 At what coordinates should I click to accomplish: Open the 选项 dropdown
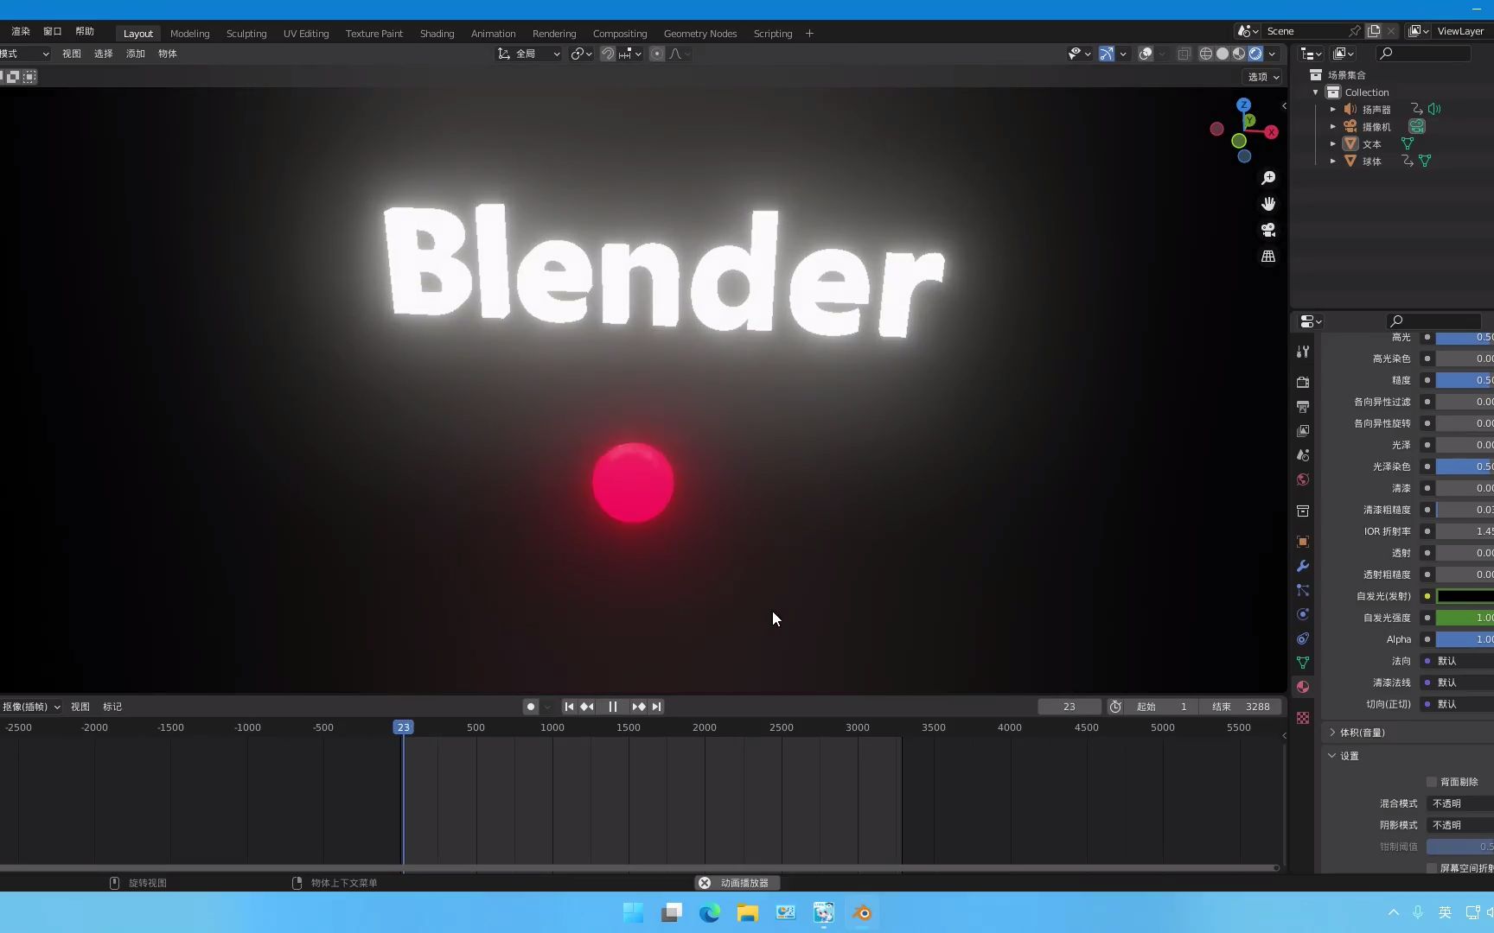(1263, 77)
